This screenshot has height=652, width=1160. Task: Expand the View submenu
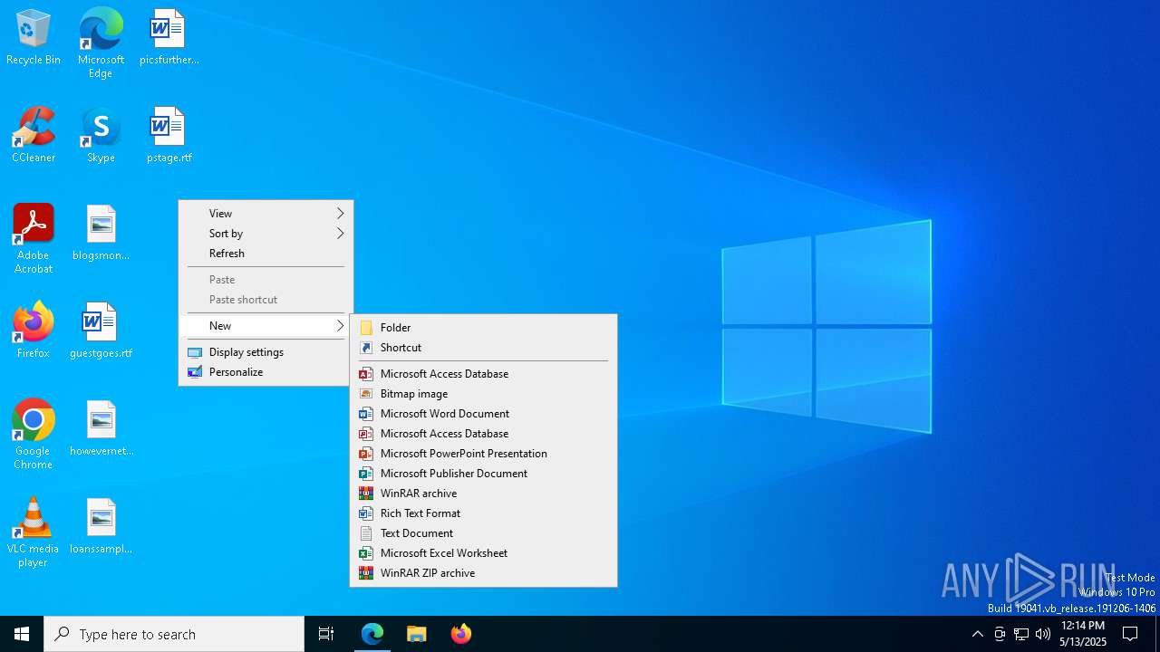266,214
